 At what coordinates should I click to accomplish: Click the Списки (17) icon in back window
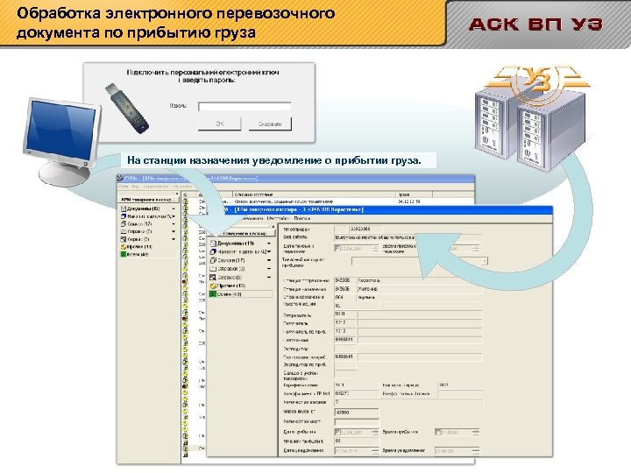tap(124, 224)
